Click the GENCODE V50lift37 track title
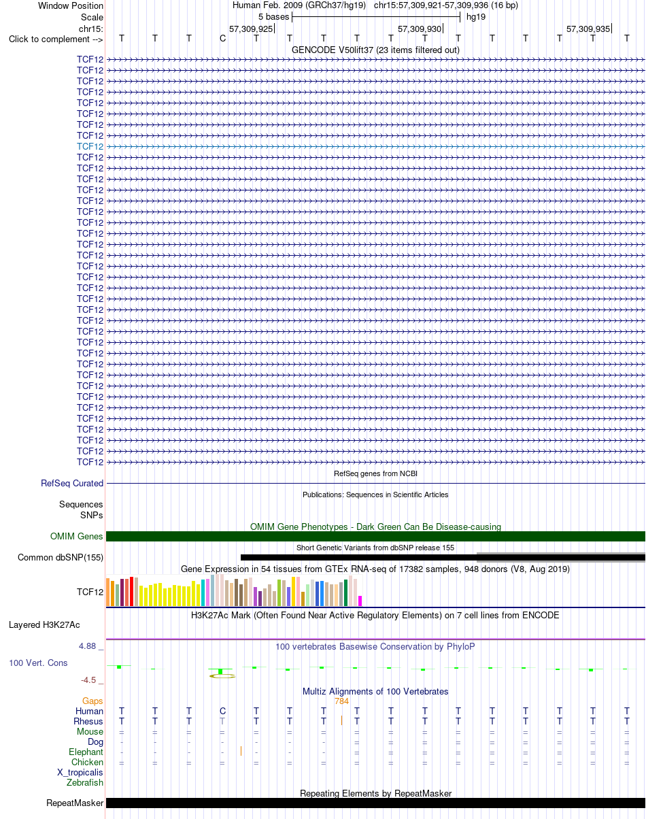The image size is (646, 819). (375, 50)
